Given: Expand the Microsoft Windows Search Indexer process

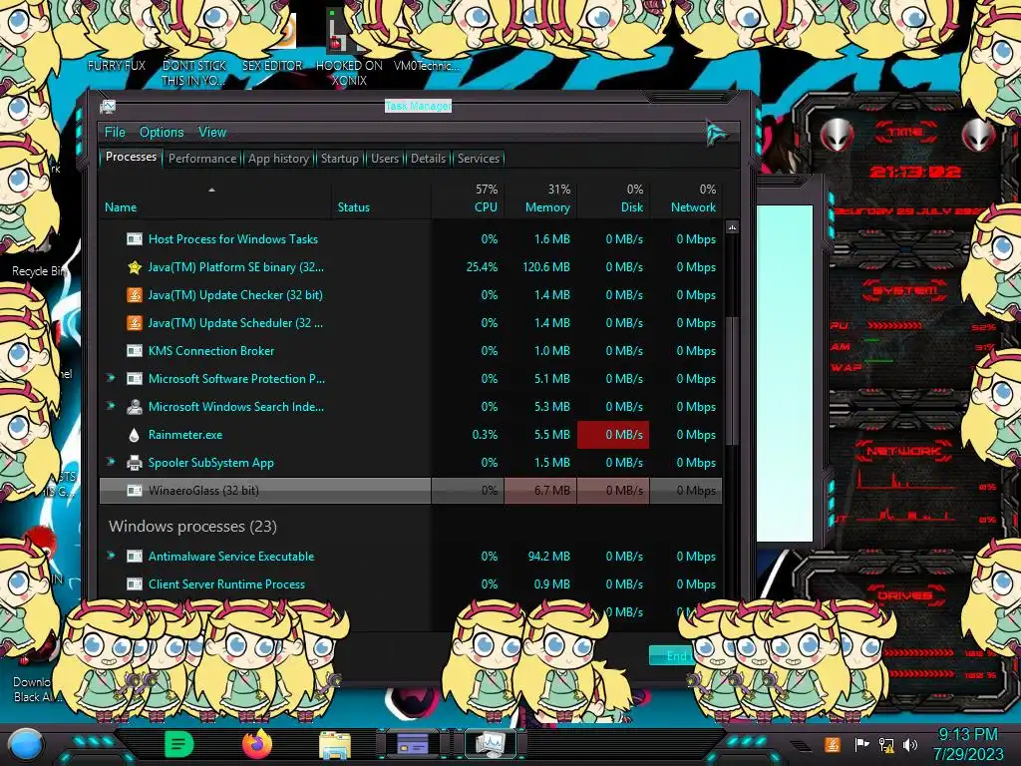Looking at the screenshot, I should click(111, 406).
